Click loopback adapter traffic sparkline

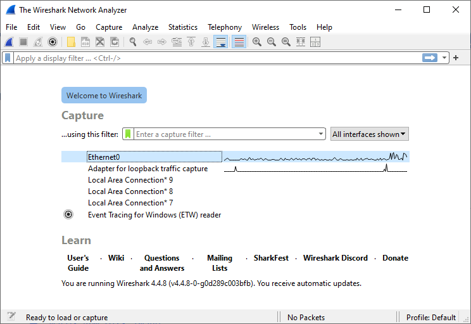(316, 169)
